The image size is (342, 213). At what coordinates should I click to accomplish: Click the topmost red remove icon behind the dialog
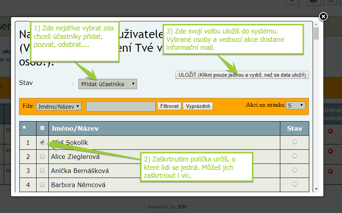[x=330, y=131]
